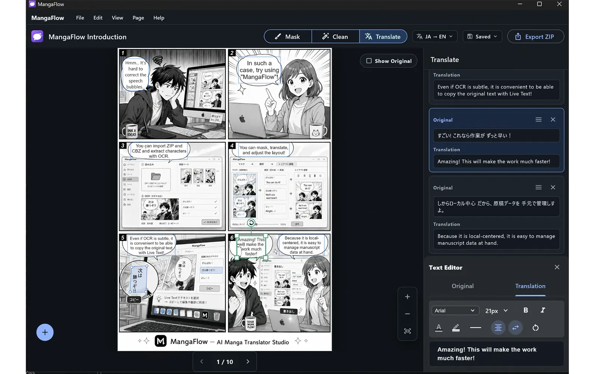
Task: Close the Text Editor panel
Action: 557,267
